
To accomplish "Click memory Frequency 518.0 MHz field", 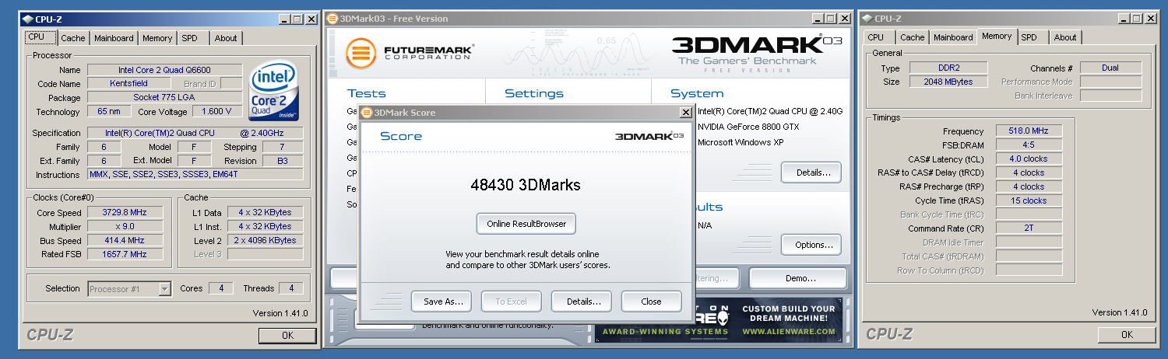I will (1029, 131).
